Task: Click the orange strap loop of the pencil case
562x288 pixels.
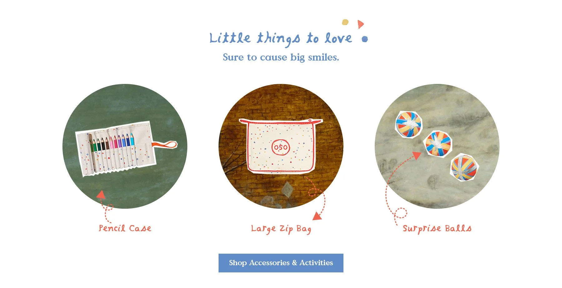Action: pyautogui.click(x=165, y=144)
